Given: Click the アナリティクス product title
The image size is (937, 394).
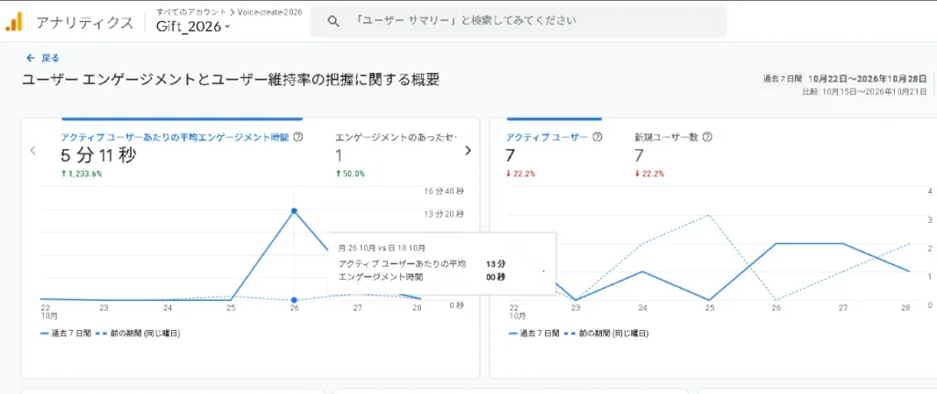Looking at the screenshot, I should 84,23.
